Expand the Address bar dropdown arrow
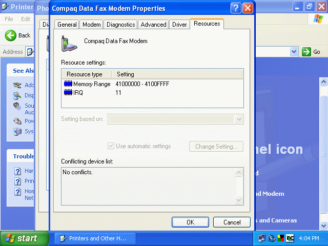The height and width of the screenshot is (246, 328). click(x=294, y=52)
